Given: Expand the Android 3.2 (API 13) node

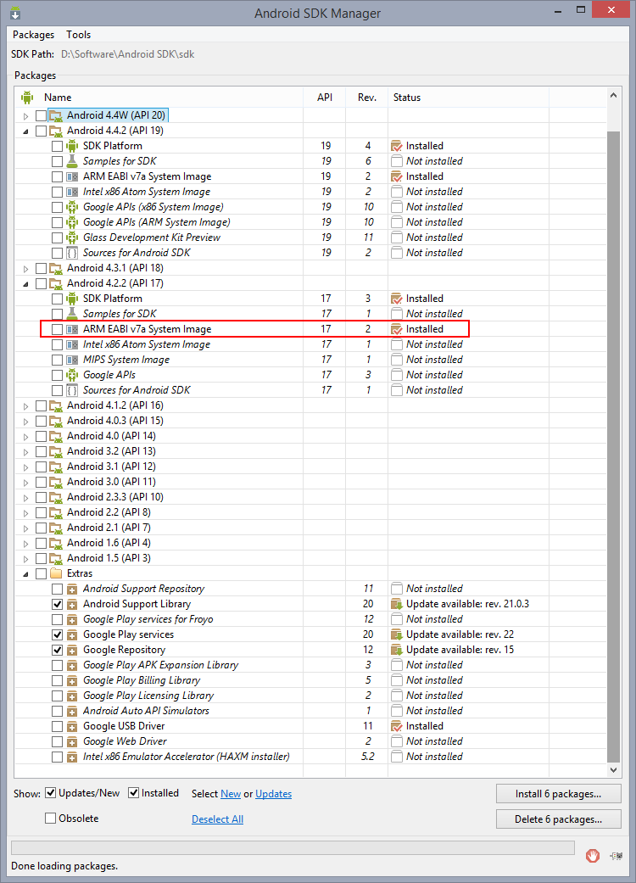Looking at the screenshot, I should point(25,451).
